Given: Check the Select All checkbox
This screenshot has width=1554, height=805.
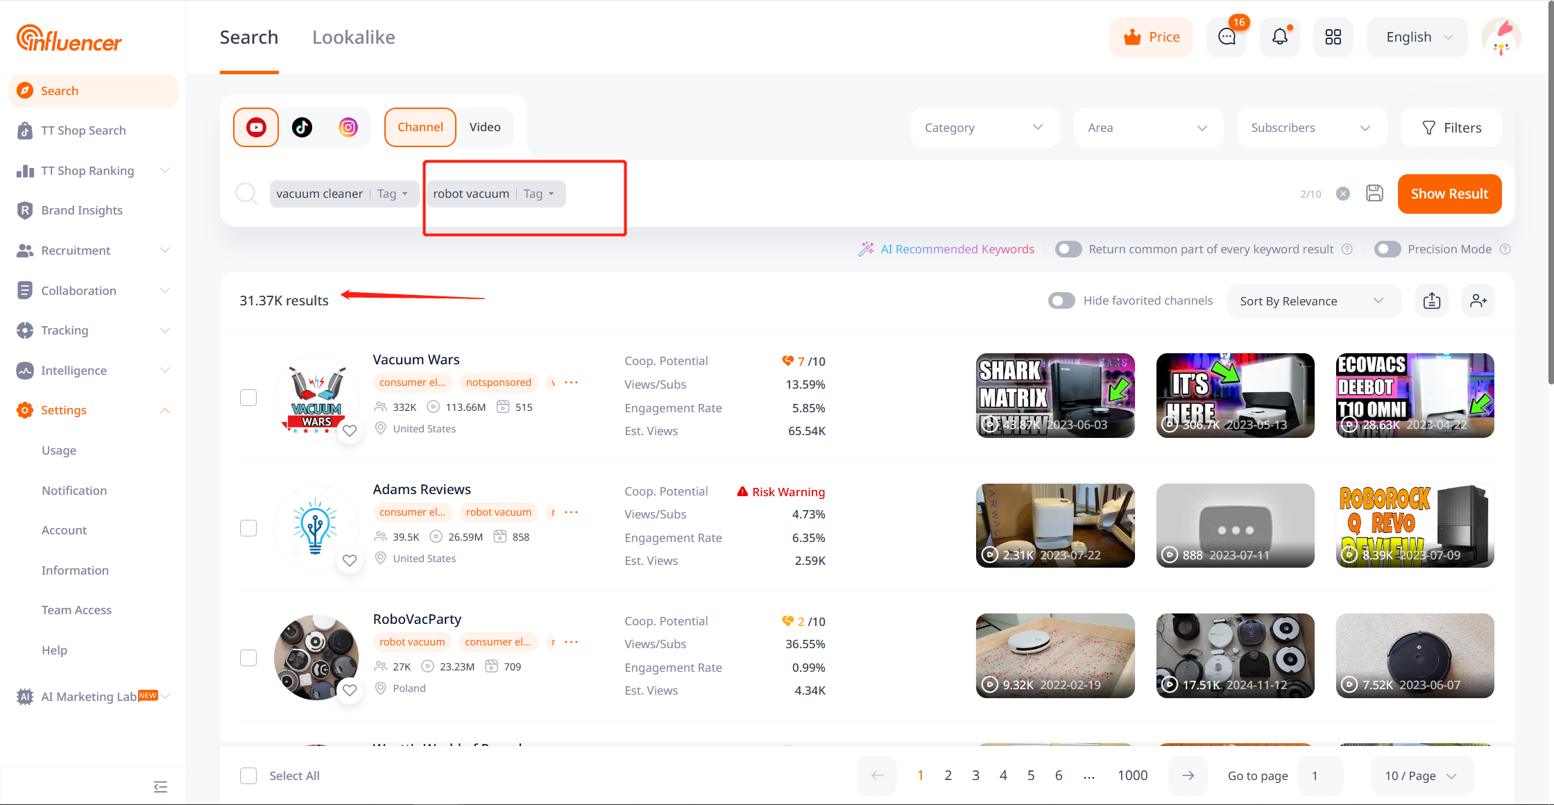Looking at the screenshot, I should pyautogui.click(x=248, y=775).
